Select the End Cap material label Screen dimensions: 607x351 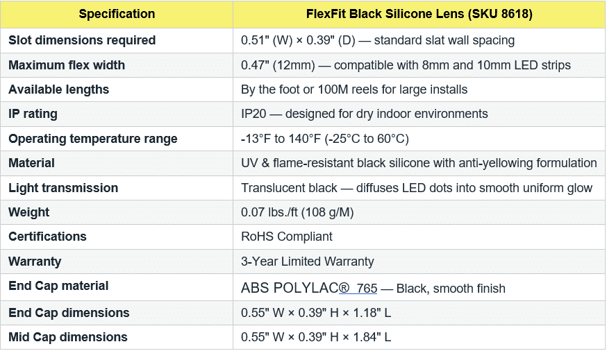tap(58, 286)
